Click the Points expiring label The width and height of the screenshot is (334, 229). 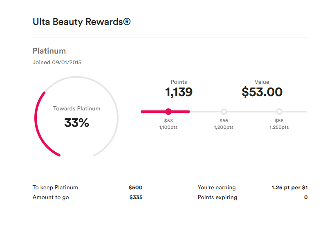(217, 198)
